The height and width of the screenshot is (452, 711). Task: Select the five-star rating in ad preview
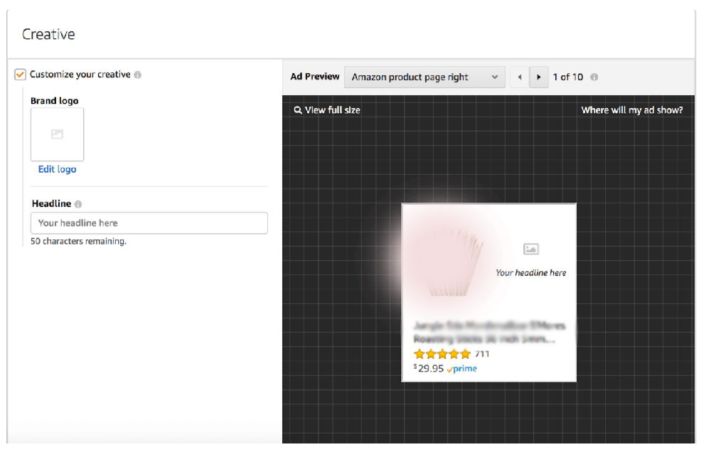coord(442,354)
